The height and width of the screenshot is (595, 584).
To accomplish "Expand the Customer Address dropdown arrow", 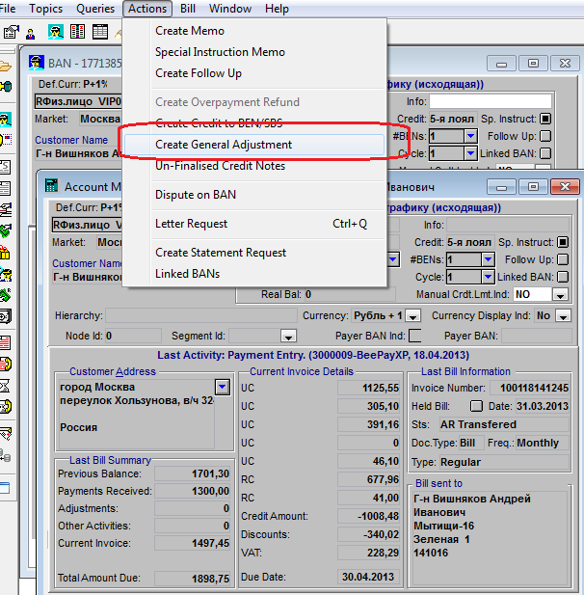I will click(223, 387).
